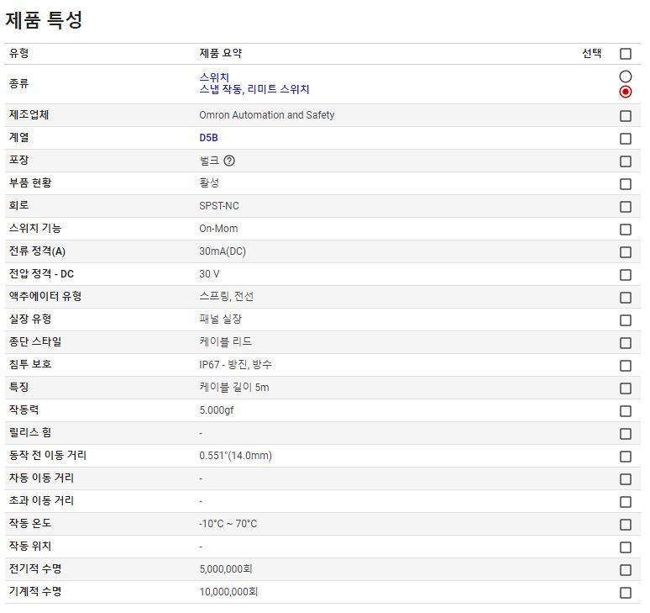
Task: Toggle the header 선택 select-all checkbox
Action: 625,54
